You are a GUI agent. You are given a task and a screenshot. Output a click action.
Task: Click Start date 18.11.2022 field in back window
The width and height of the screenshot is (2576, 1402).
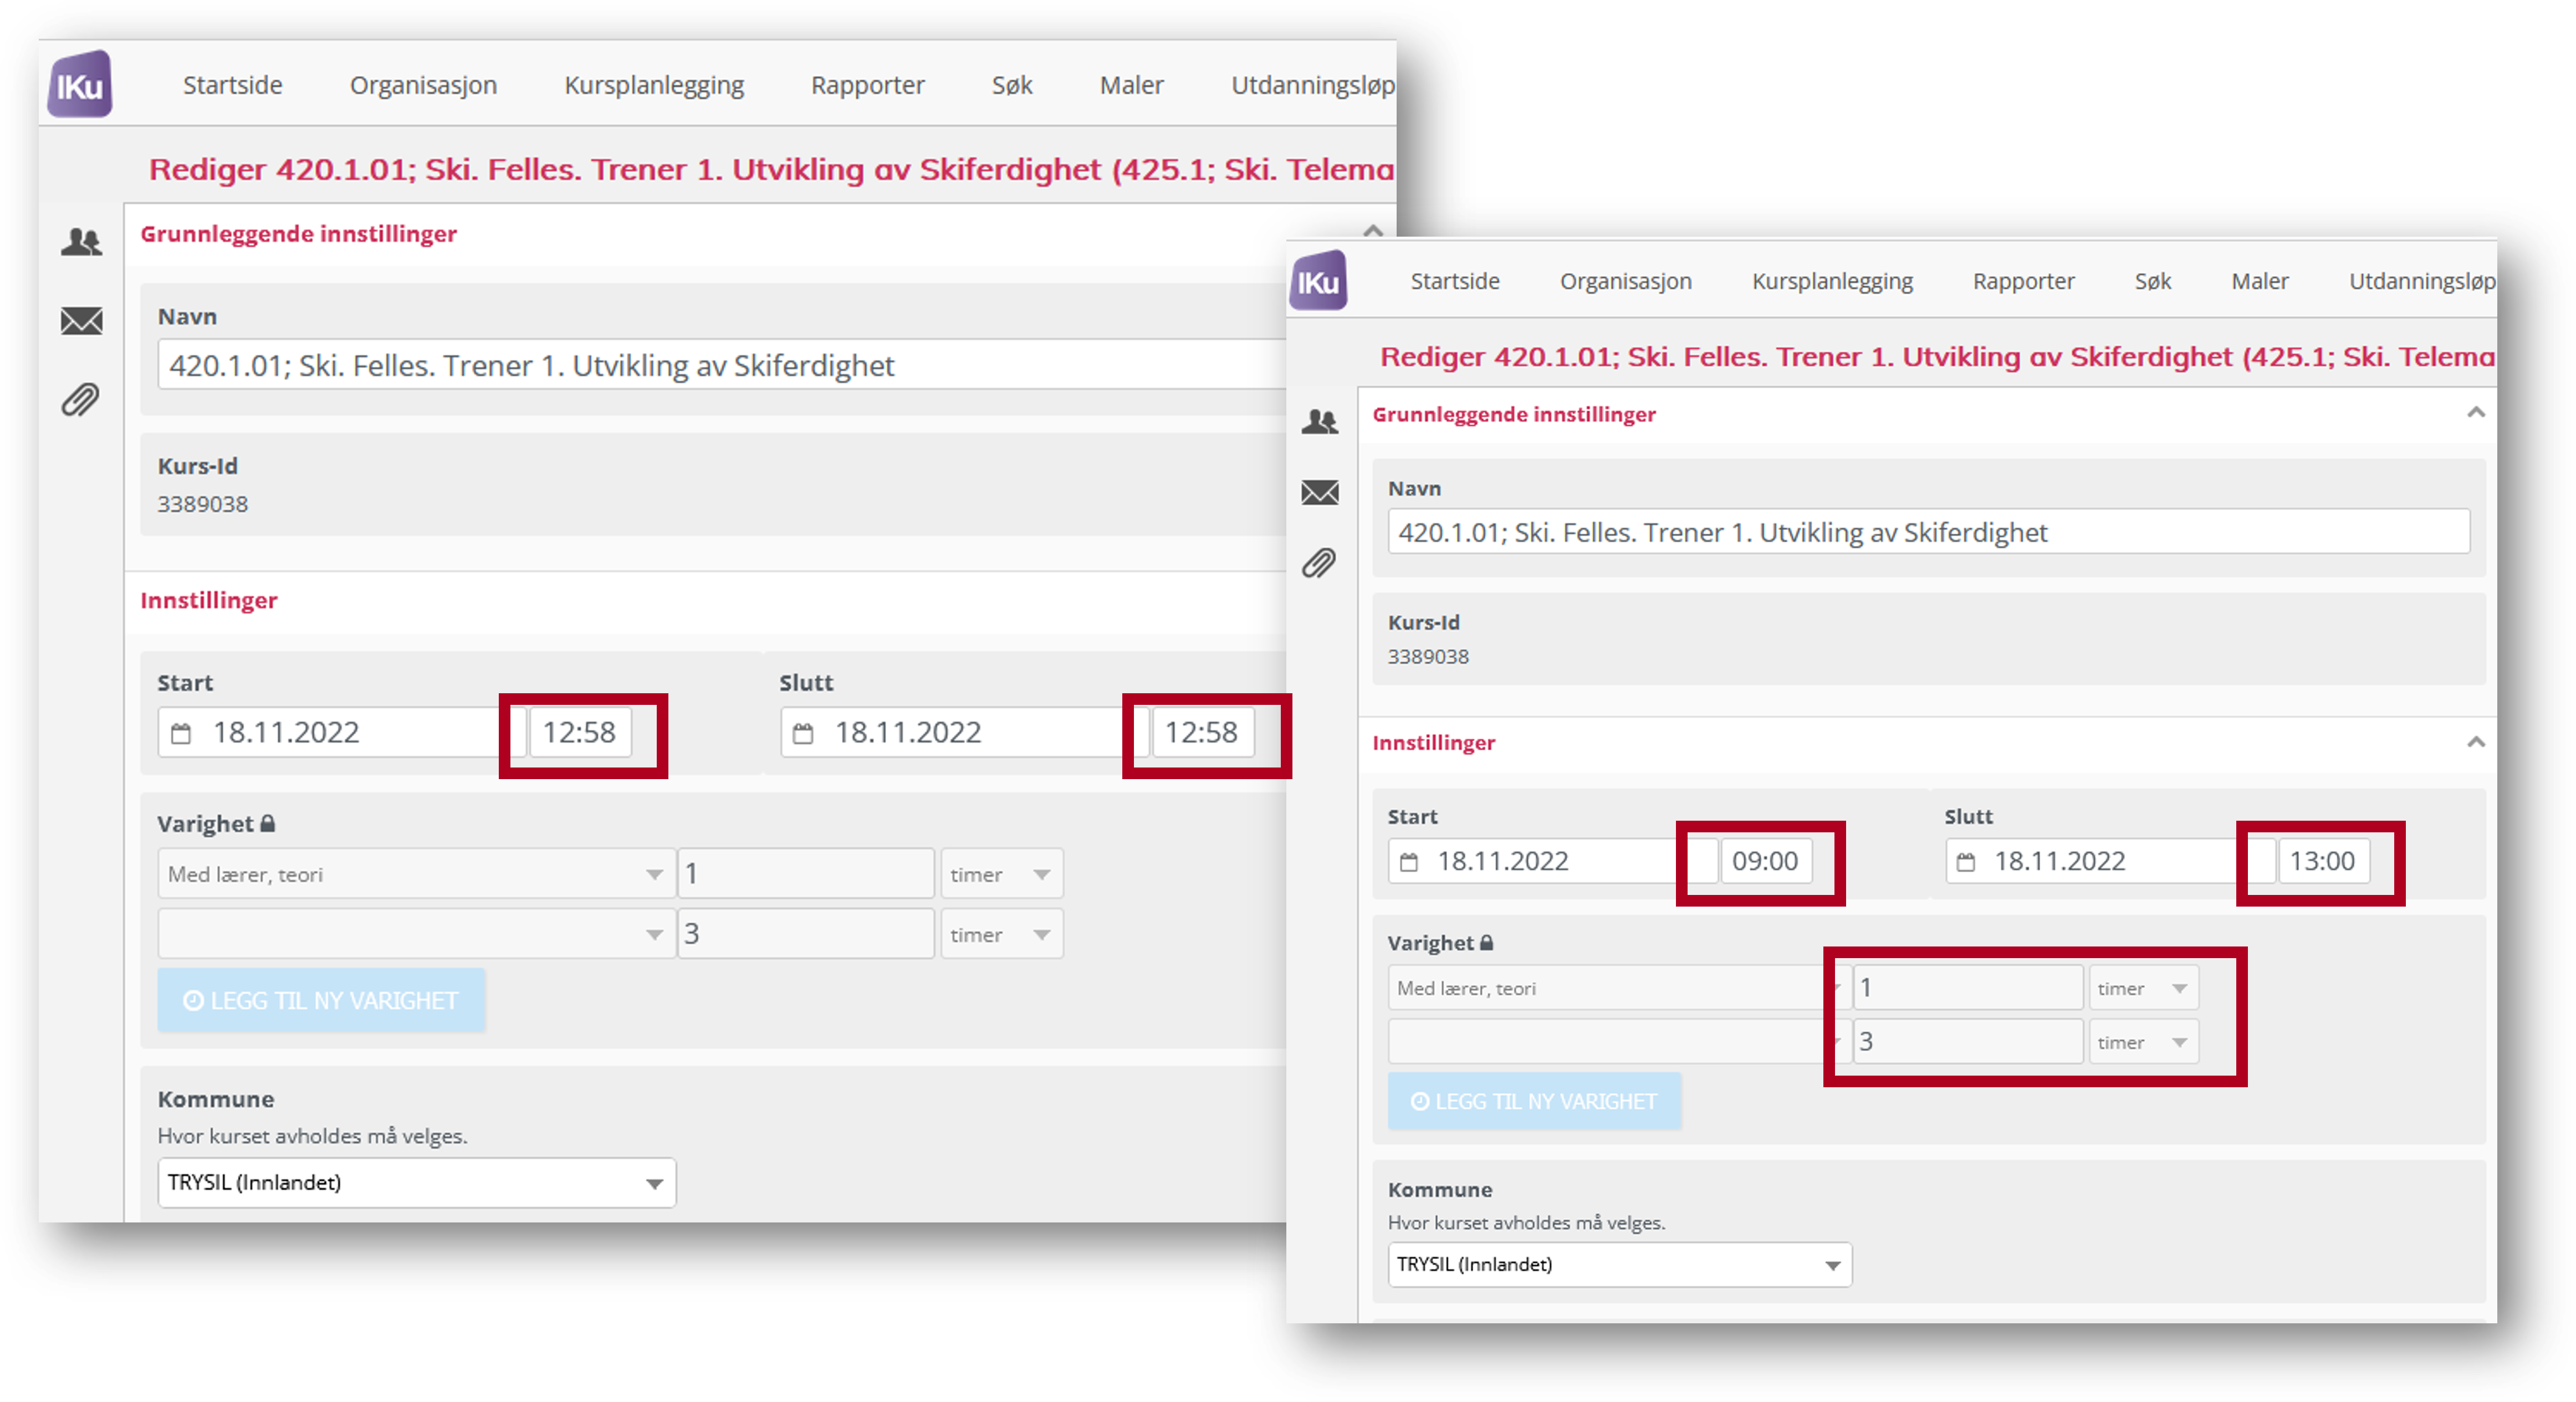coord(341,732)
